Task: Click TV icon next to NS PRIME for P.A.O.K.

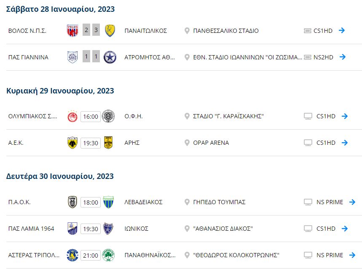Action: pyautogui.click(x=308, y=202)
